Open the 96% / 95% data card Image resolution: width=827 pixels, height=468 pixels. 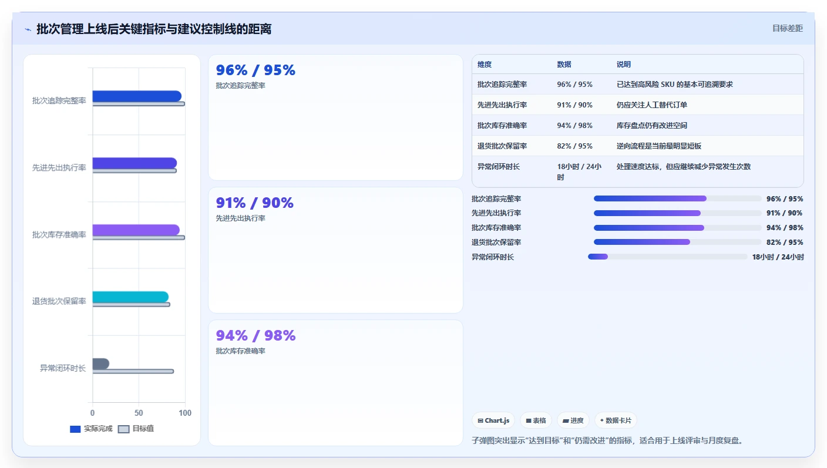(x=335, y=117)
